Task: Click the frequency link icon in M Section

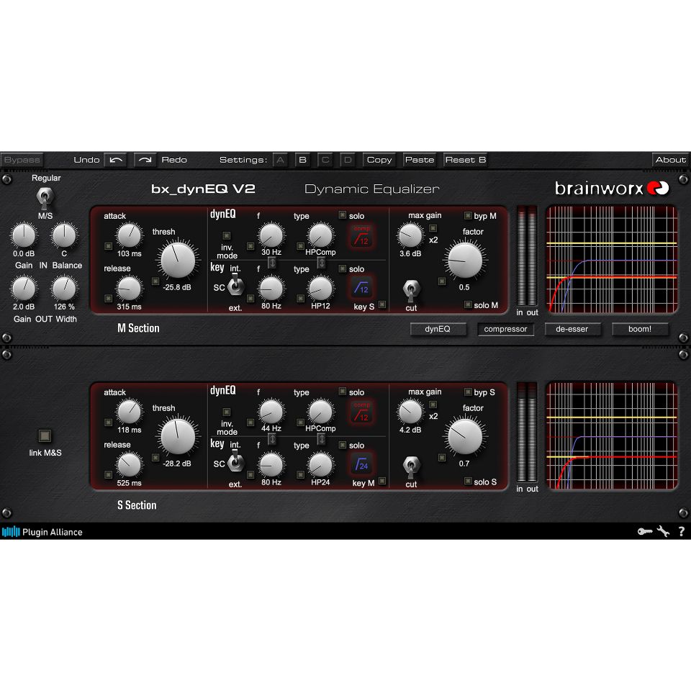Action: pyautogui.click(x=272, y=263)
